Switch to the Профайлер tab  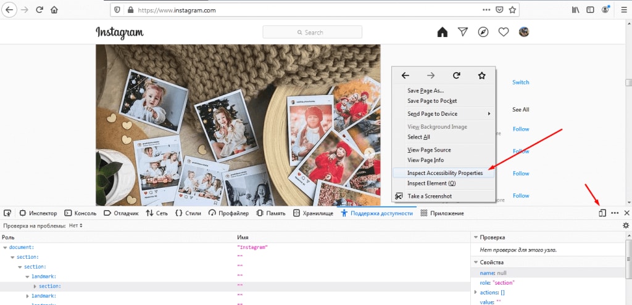pyautogui.click(x=229, y=213)
